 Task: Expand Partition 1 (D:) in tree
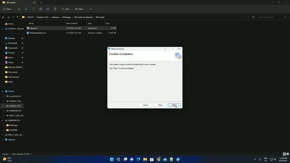[4, 101]
